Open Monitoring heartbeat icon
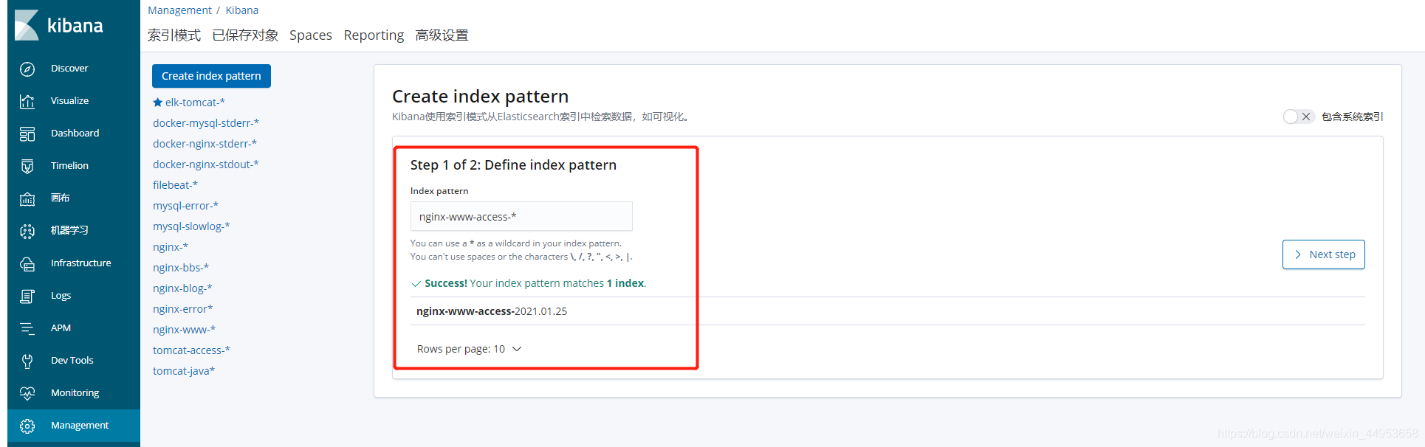1425x447 pixels. pyautogui.click(x=27, y=393)
